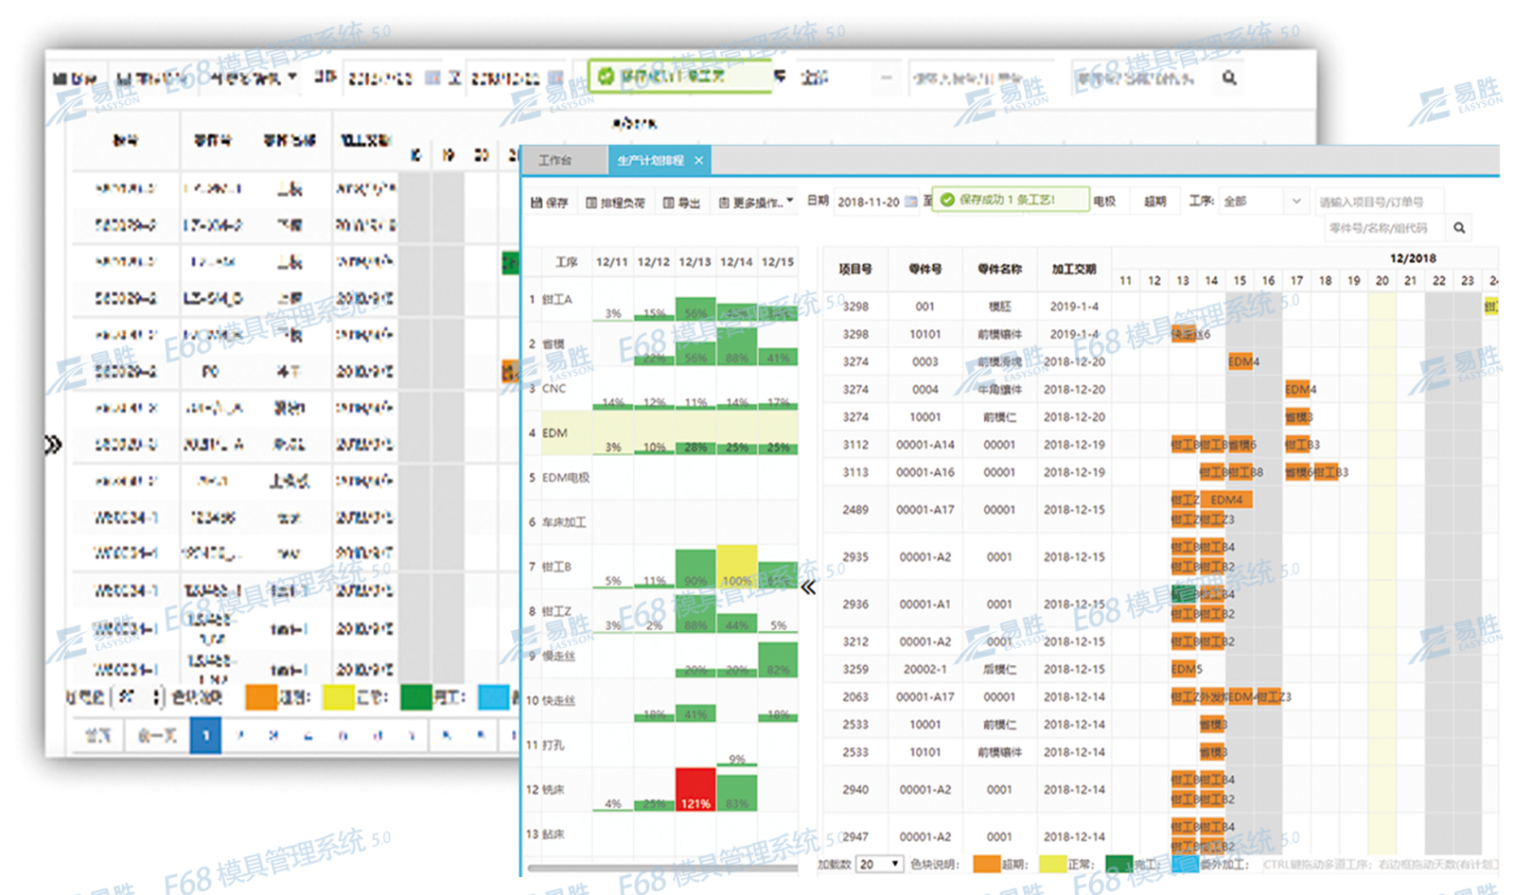The image size is (1514, 895).
Task: Click the previous page button in back window
Action: click(x=156, y=735)
